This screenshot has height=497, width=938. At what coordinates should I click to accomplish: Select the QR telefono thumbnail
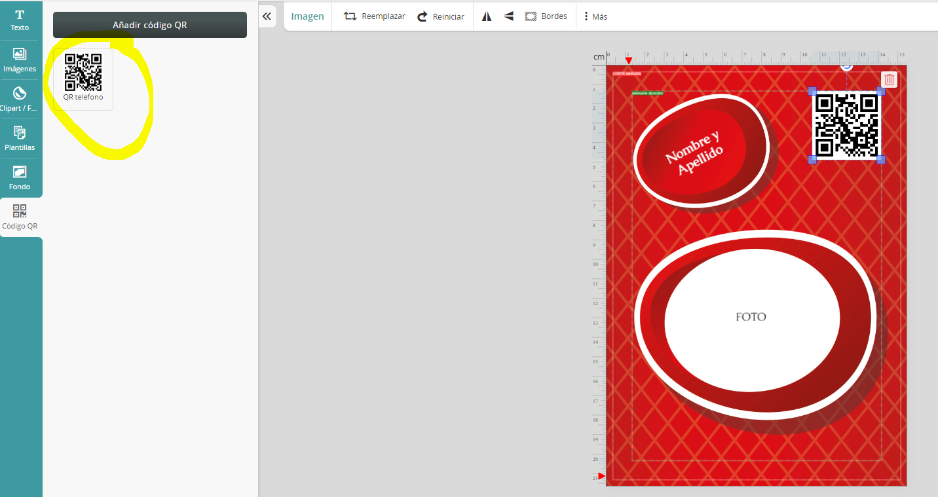pos(83,78)
